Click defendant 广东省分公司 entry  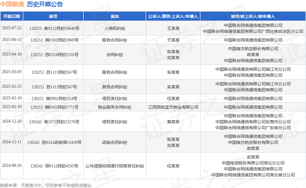click(253, 128)
